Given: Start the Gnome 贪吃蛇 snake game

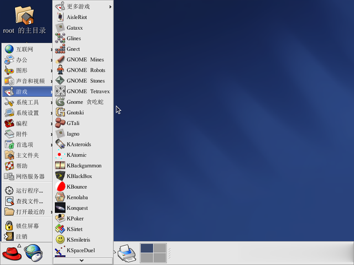Looking at the screenshot, I should (83, 102).
